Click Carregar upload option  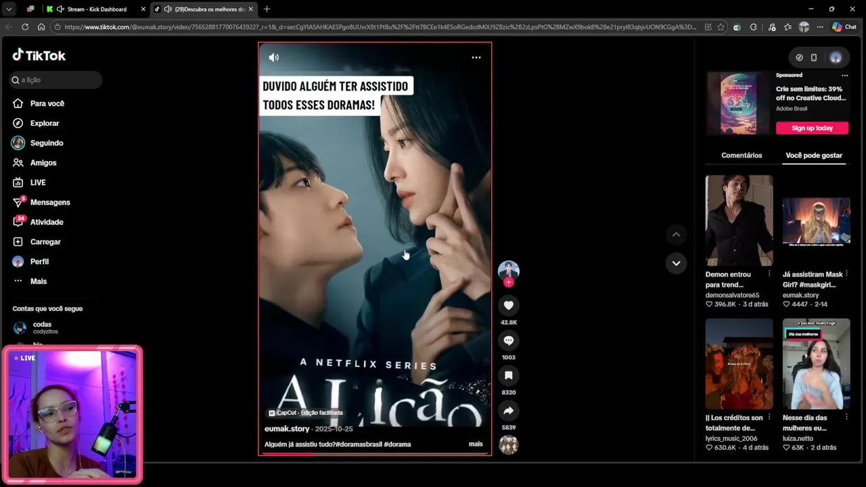click(37, 241)
